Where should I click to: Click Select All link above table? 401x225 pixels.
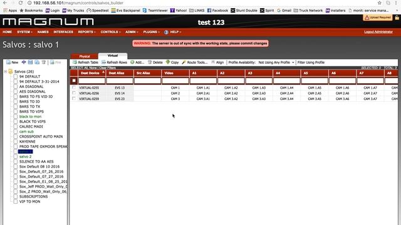point(86,68)
